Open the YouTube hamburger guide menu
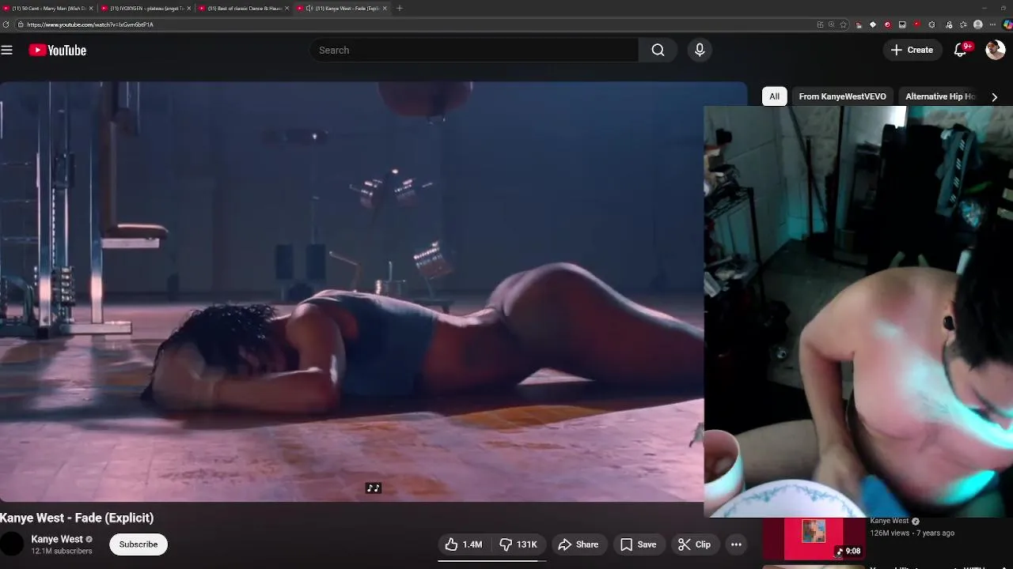Image resolution: width=1013 pixels, height=569 pixels. tap(7, 50)
